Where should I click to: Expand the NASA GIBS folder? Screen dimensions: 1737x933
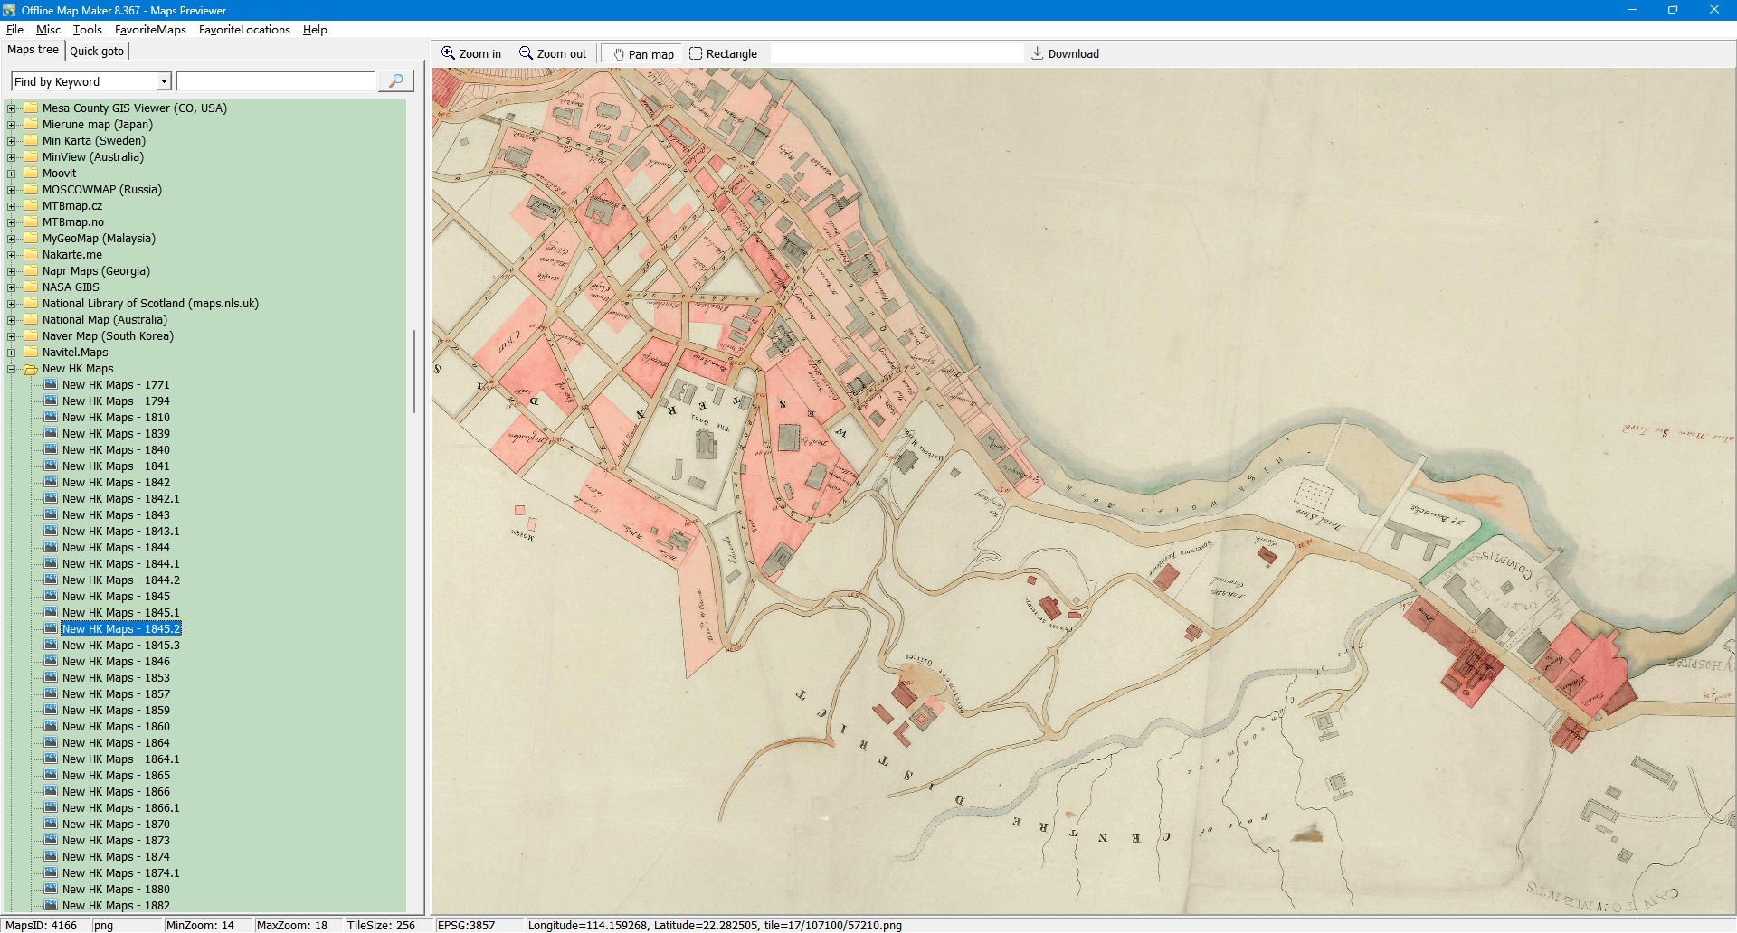(x=12, y=287)
